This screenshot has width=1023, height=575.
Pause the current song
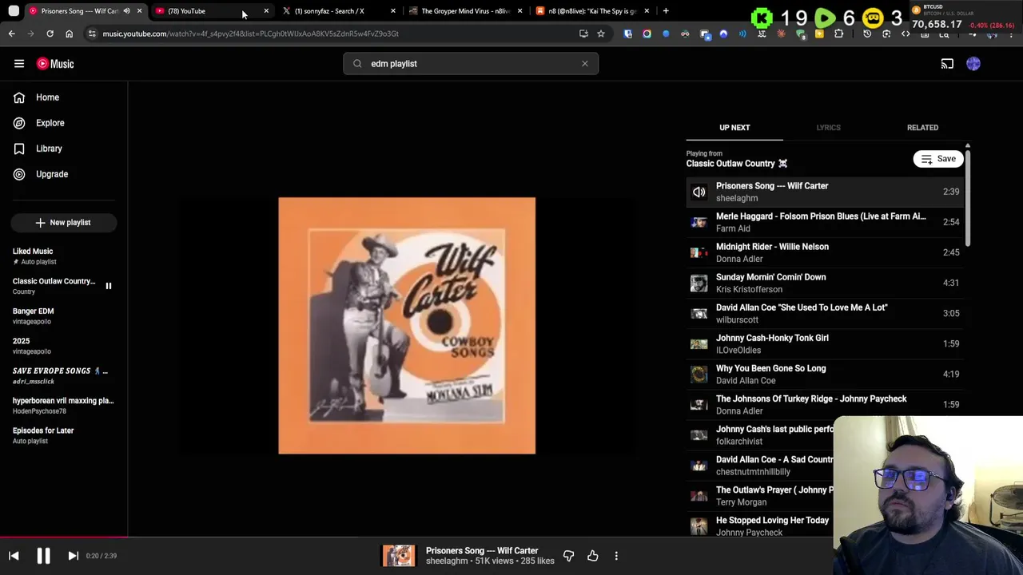coord(43,556)
